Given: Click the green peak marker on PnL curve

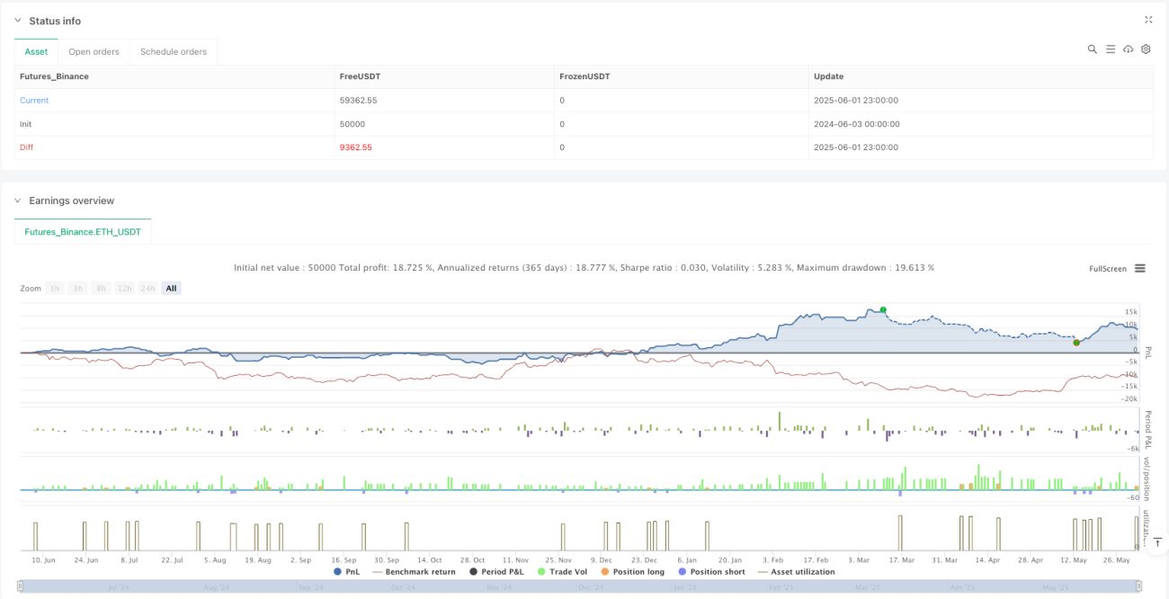Looking at the screenshot, I should coord(883,309).
